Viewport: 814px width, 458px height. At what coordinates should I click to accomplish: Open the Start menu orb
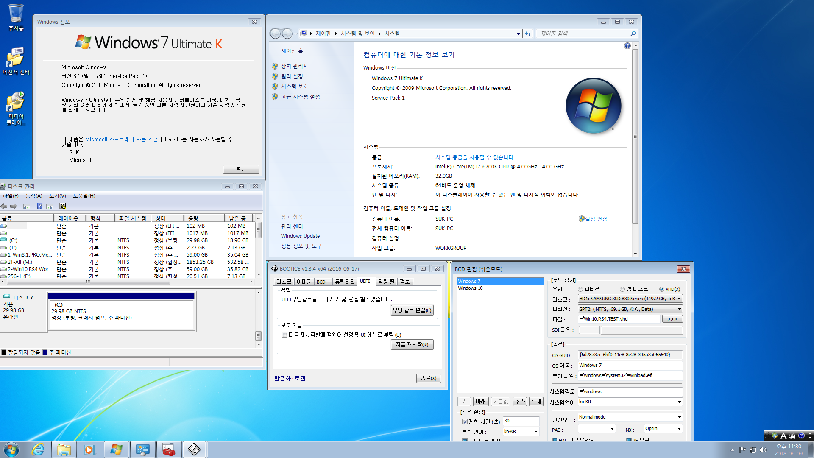(11, 450)
